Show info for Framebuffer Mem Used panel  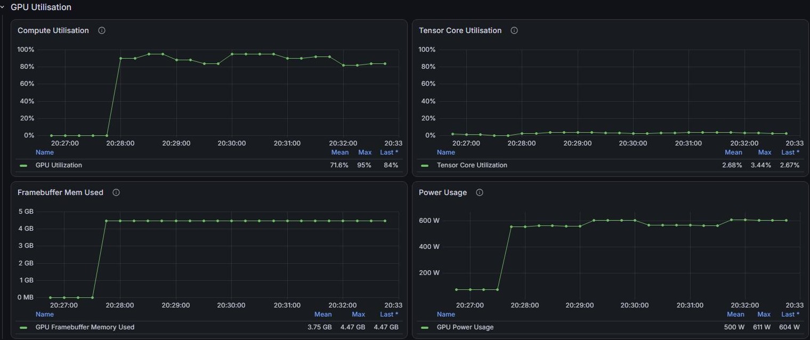(x=116, y=192)
